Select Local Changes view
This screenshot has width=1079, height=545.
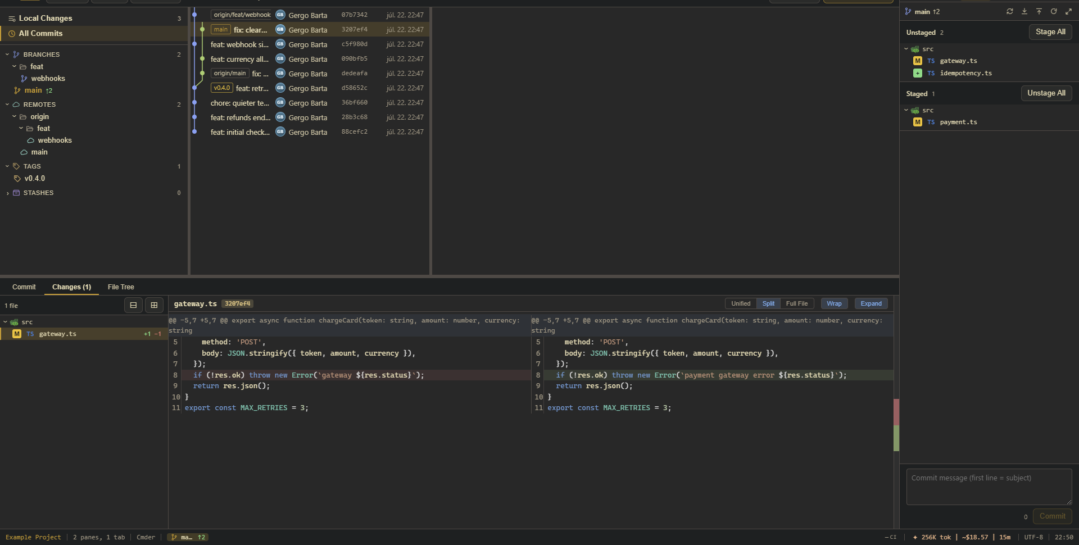tap(93, 19)
